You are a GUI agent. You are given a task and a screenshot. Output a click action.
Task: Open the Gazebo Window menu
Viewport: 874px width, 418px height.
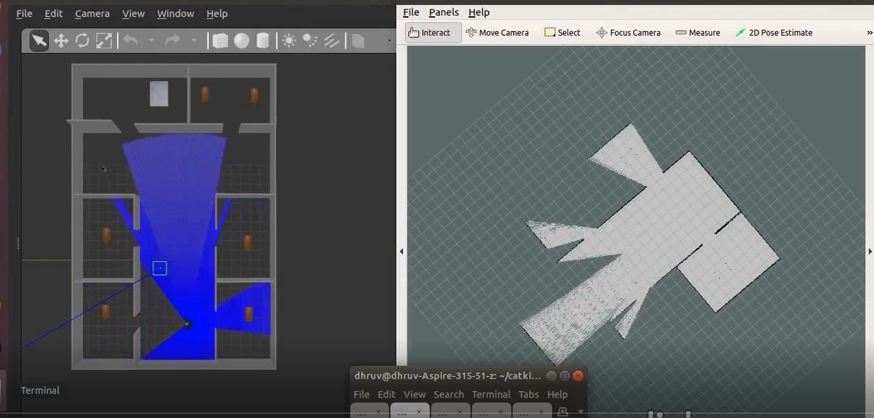coord(176,13)
